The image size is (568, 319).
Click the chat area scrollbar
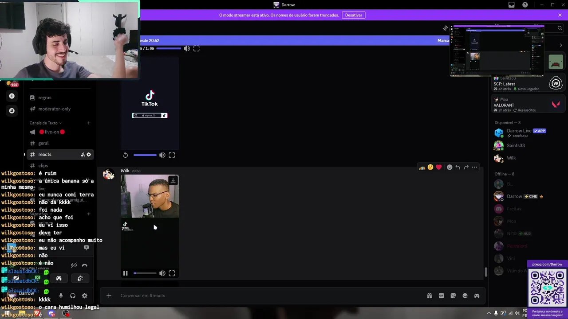pyautogui.click(x=486, y=272)
